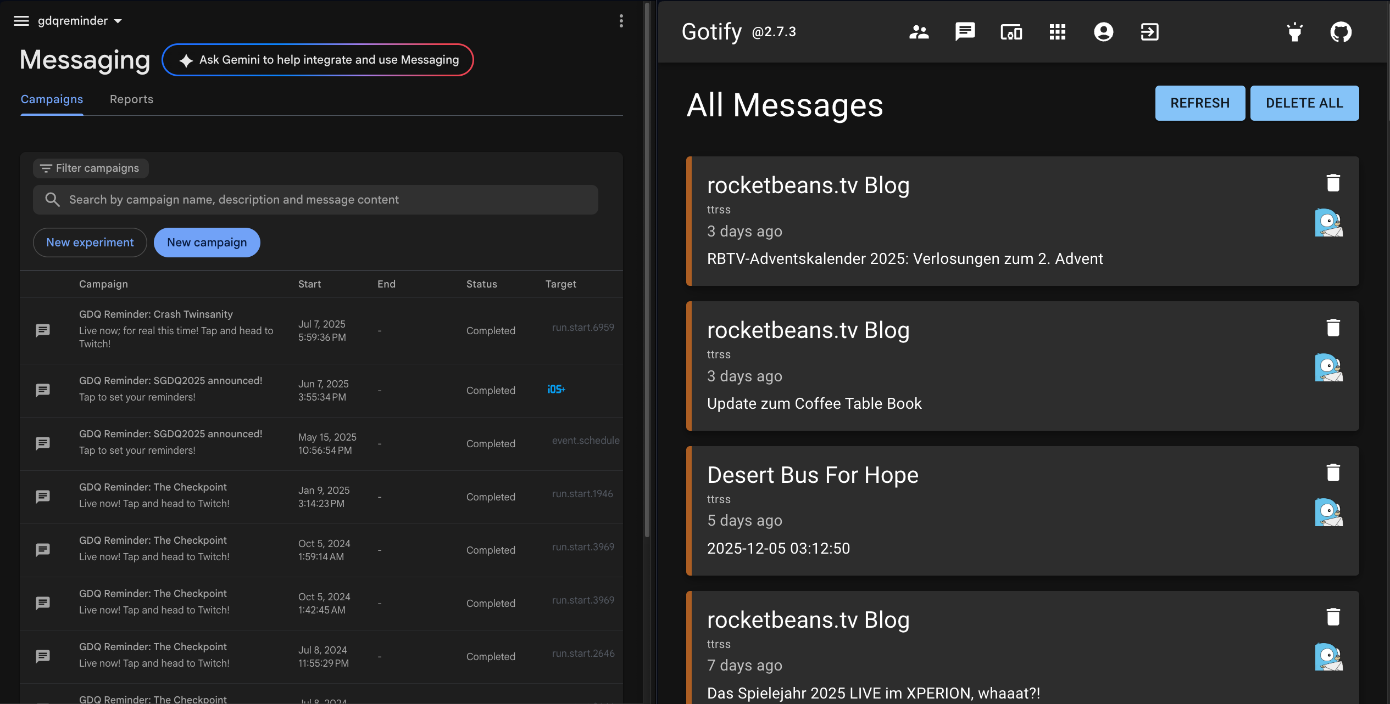1390x704 pixels.
Task: Open the Gotify account profile icon
Action: tap(1103, 32)
